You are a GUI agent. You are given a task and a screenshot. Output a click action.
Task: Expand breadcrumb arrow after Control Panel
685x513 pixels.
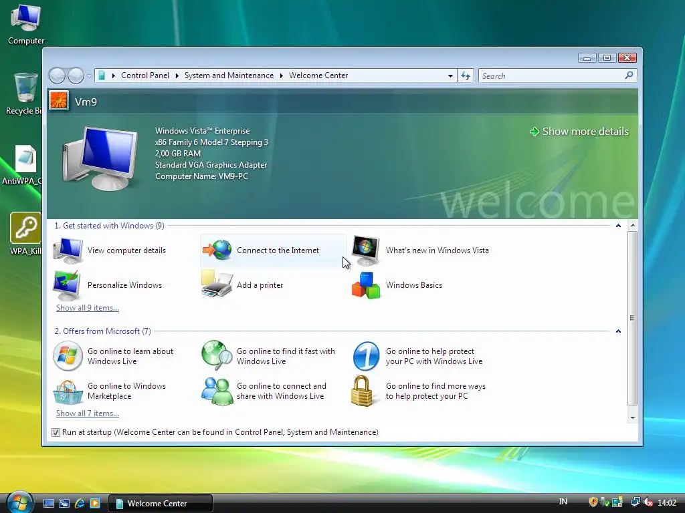pos(177,76)
